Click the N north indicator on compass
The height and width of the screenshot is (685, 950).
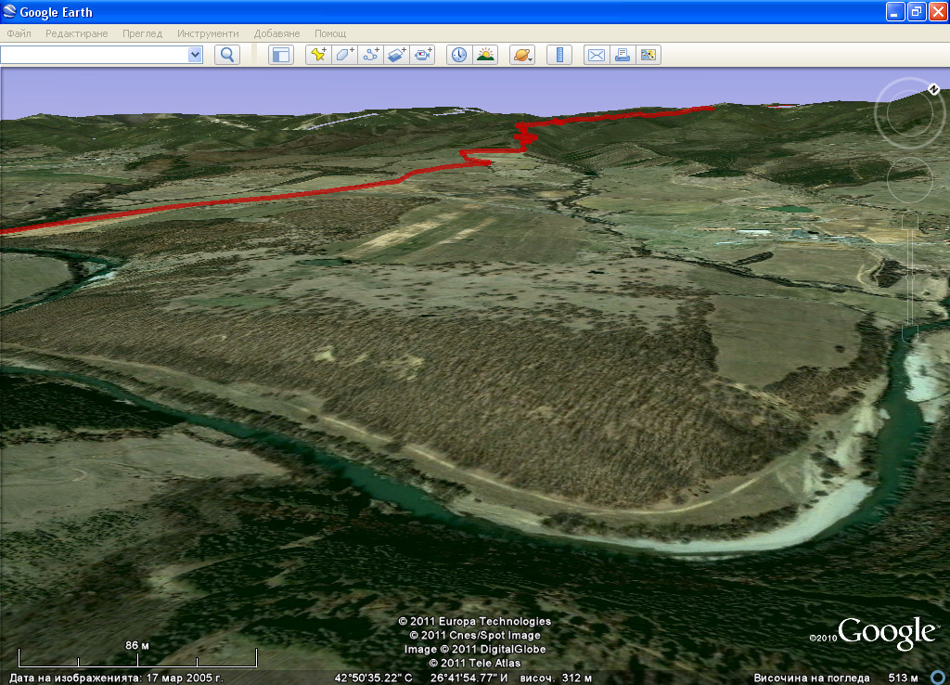coord(933,90)
